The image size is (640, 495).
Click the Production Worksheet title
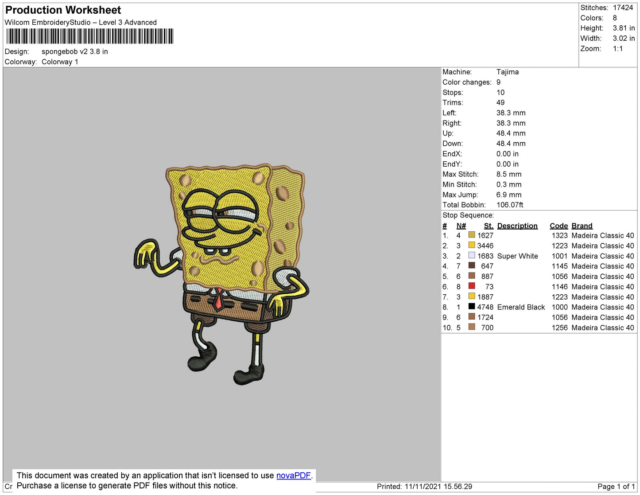63,10
